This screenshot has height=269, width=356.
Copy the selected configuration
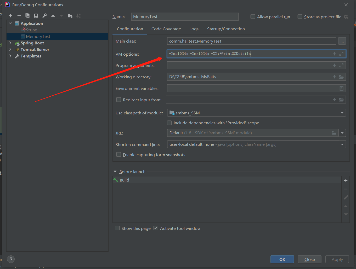(x=27, y=16)
